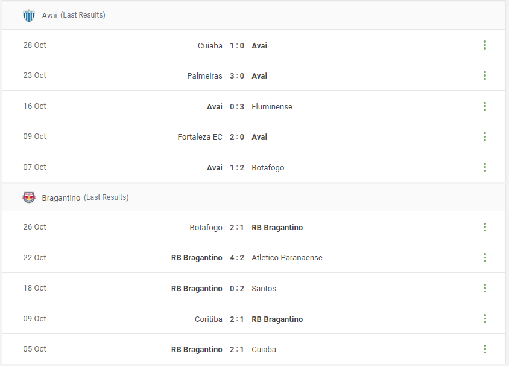Open the three-dot menu for Palmeiras vs Avai
509x366 pixels.
pyautogui.click(x=485, y=75)
